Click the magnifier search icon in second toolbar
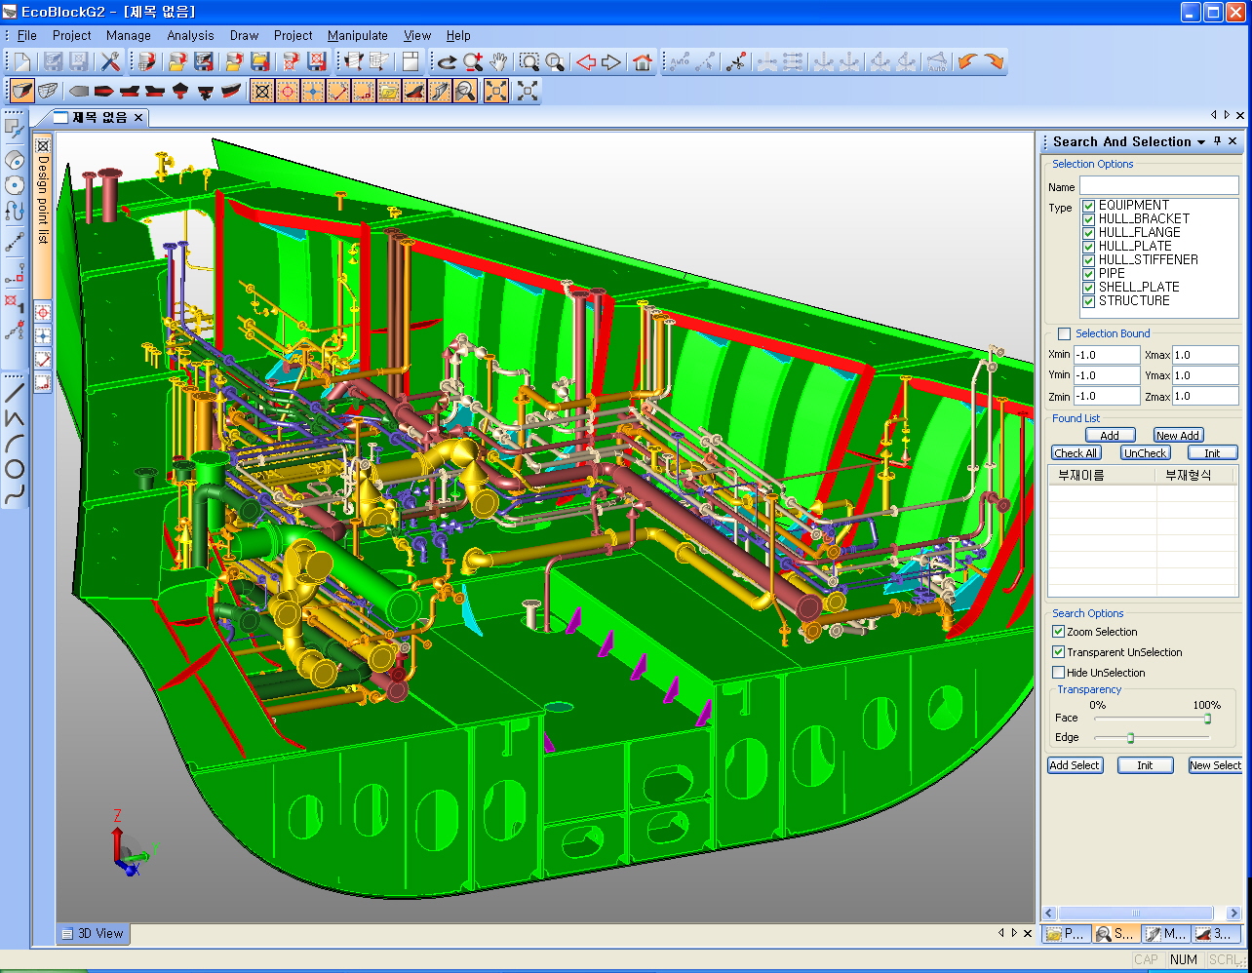This screenshot has width=1252, height=973. pyautogui.click(x=466, y=91)
